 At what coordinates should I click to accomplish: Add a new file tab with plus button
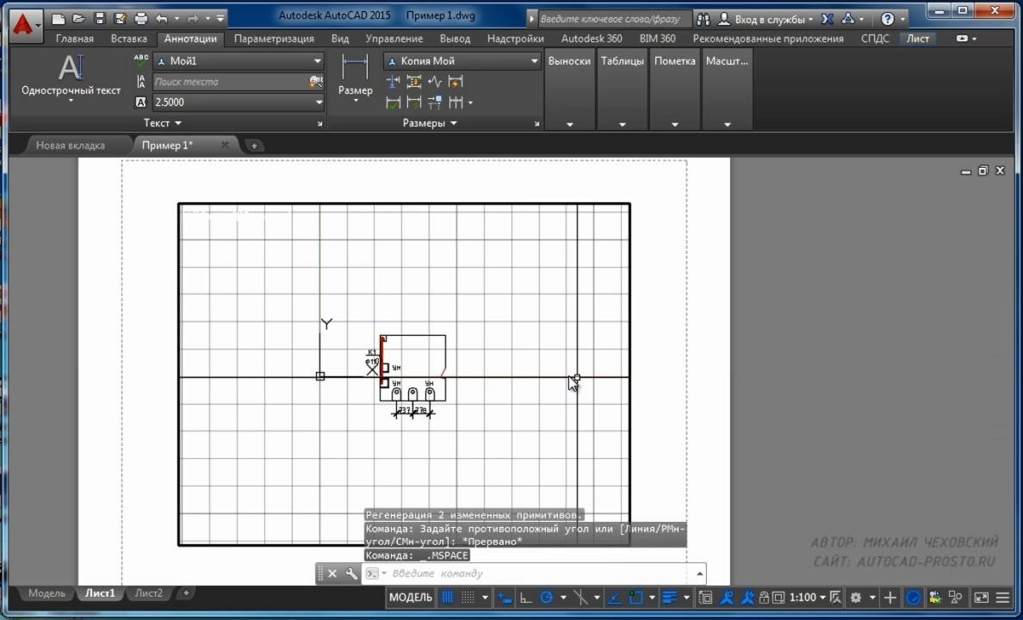254,146
